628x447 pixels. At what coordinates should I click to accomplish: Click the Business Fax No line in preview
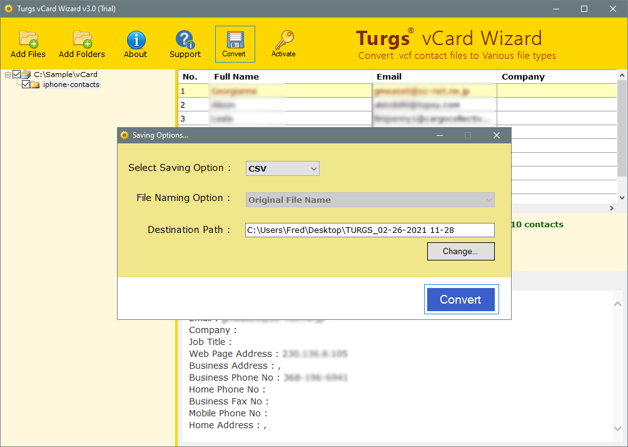(229, 401)
